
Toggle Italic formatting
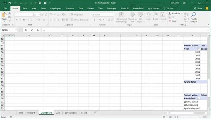pyautogui.click(x=20, y=20)
